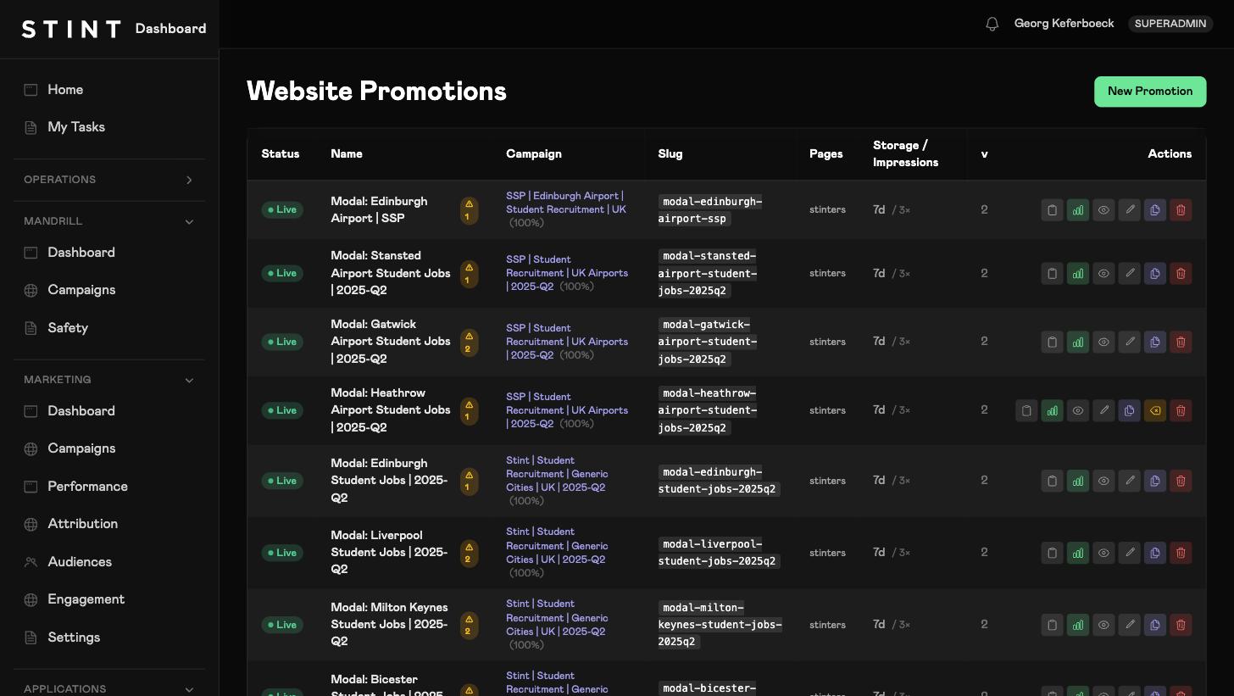Click Live status on Gatwick Airport row
This screenshot has width=1234, height=696.
pos(282,342)
